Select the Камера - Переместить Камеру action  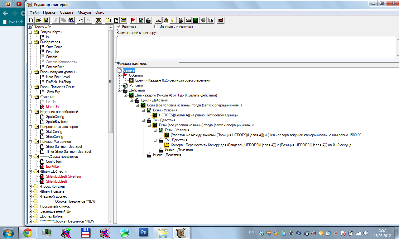click(x=261, y=145)
